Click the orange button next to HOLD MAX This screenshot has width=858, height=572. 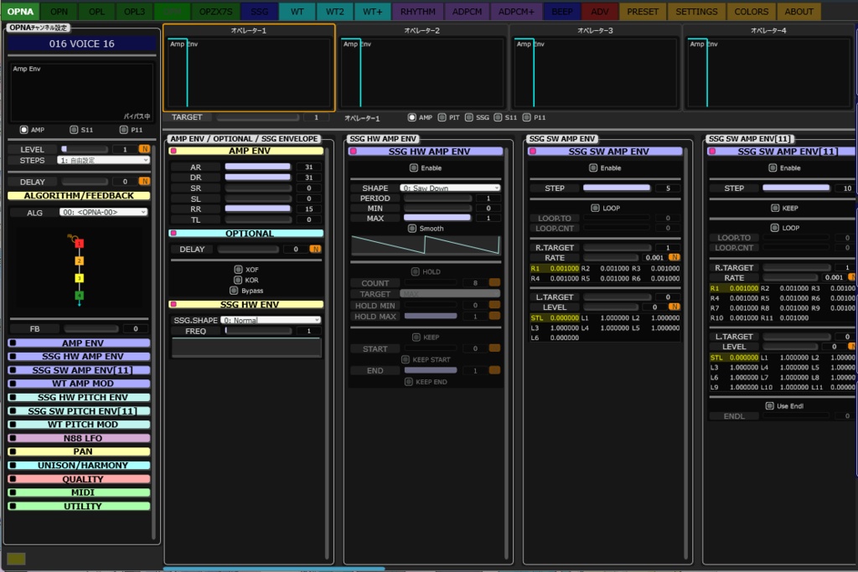coord(494,316)
